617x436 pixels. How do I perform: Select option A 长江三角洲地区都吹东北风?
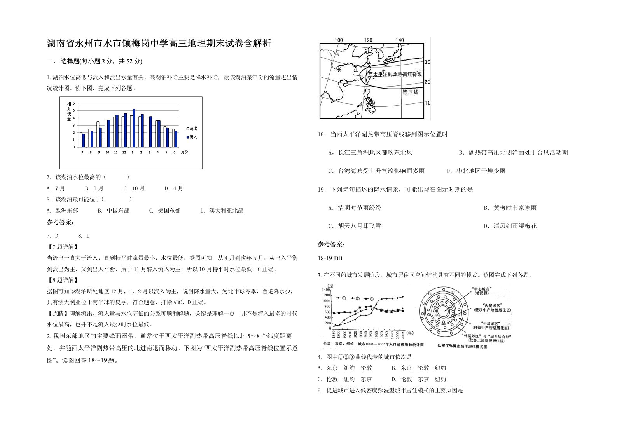pos(370,153)
